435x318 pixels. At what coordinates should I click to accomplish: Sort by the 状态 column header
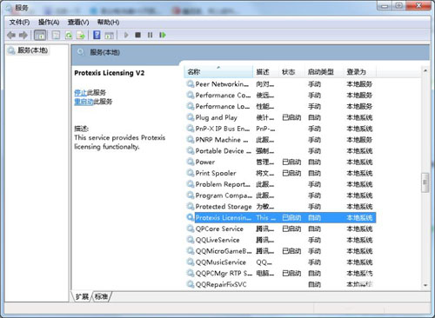tap(291, 72)
